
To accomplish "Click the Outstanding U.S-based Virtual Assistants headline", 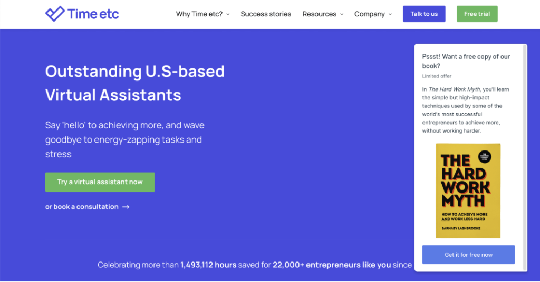I will click(x=135, y=83).
